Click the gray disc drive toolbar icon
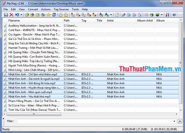This screenshot has width=185, height=133. tap(146, 15)
